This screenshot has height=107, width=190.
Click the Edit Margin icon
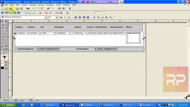click(x=40, y=13)
